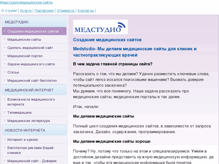Open the Телемедицина sidebar link
The width and height of the screenshot is (219, 164).
point(34,113)
